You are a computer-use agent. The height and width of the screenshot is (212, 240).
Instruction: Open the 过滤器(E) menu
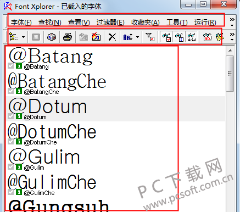[x=110, y=23]
